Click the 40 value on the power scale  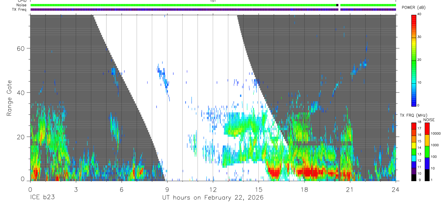[419, 14]
